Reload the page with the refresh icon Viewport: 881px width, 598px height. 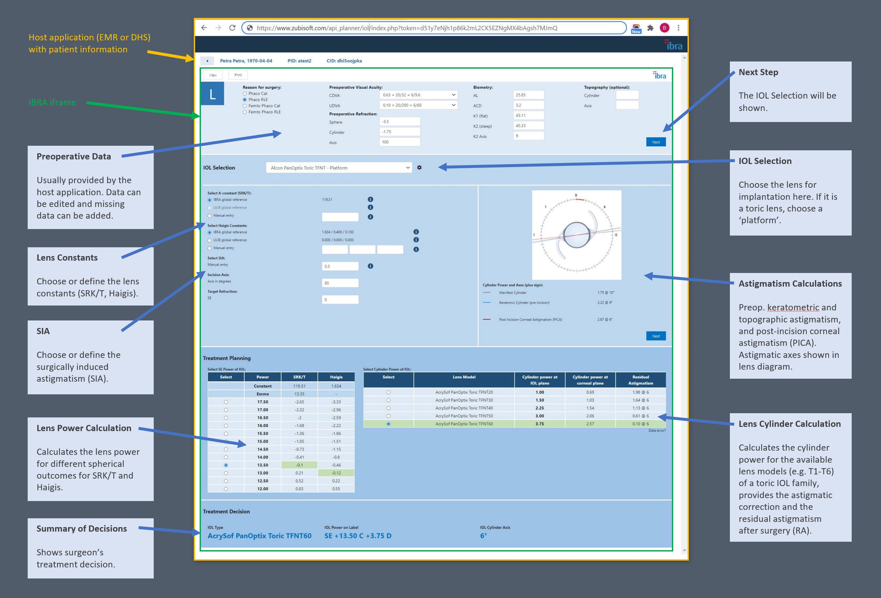(232, 28)
